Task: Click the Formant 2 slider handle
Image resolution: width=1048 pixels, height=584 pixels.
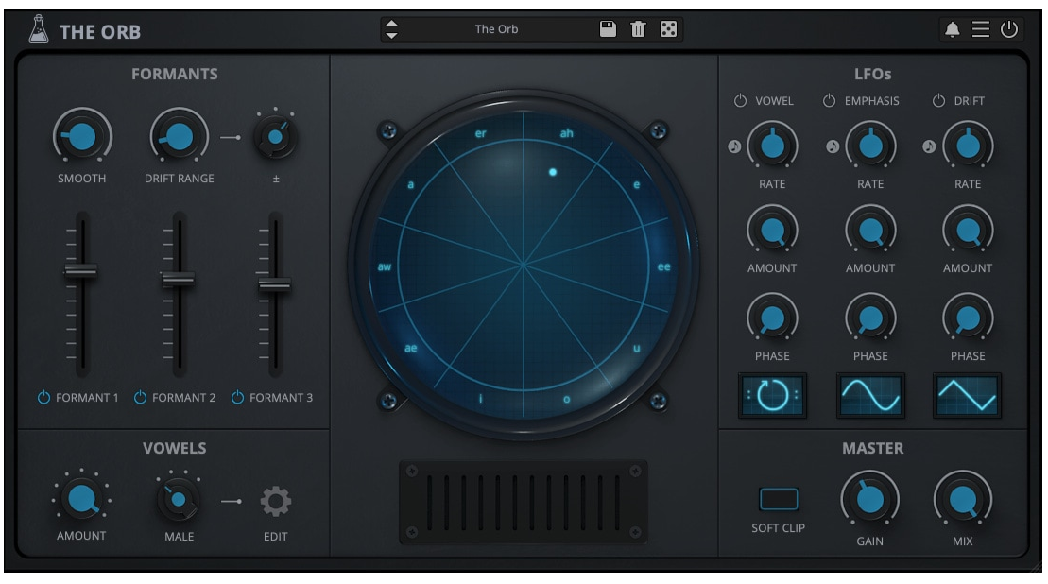Action: click(177, 280)
